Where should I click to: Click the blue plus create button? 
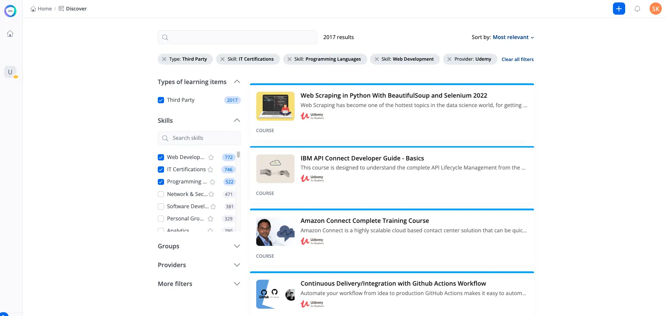(619, 9)
